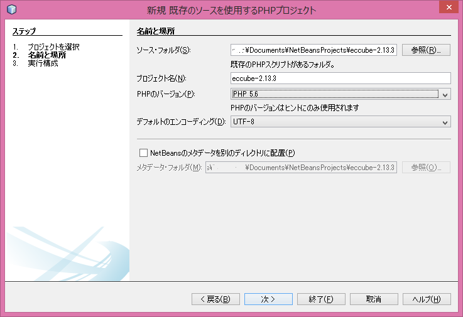Select step 1 プロジェクトを選択 text
Viewport: 463px width, 317px height.
(x=53, y=47)
